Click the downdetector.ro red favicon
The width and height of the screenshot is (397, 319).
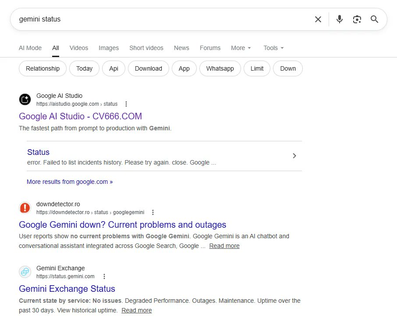[25, 208]
